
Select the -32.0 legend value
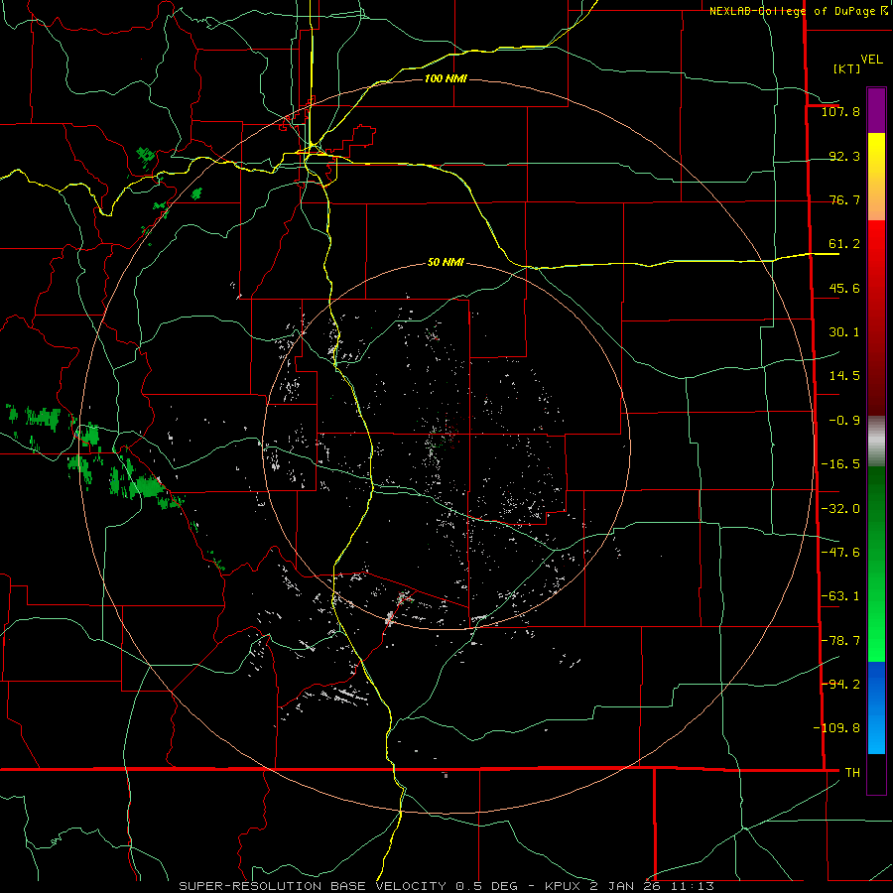(840, 509)
